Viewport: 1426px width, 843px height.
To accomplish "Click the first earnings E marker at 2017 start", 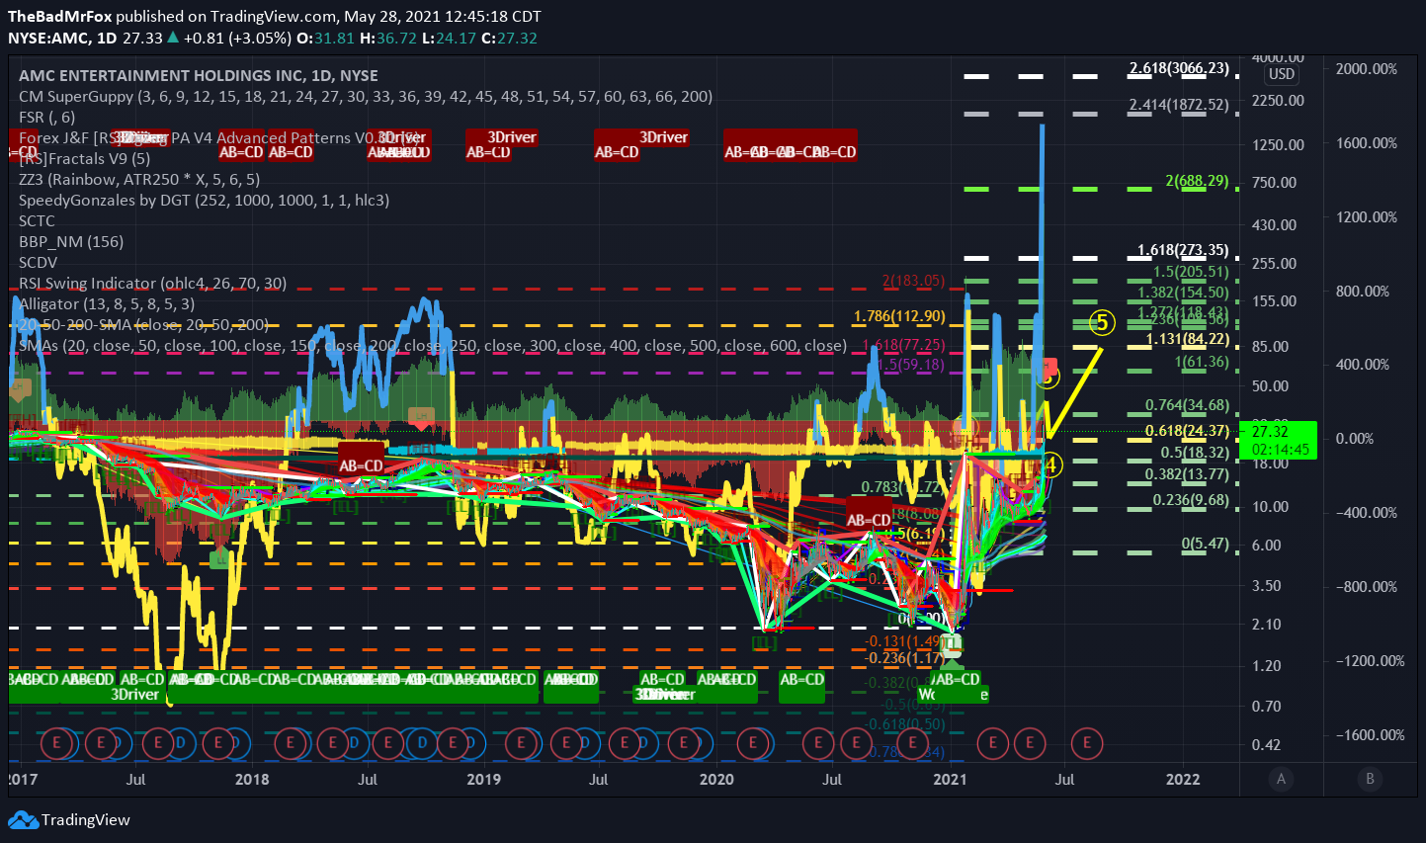I will click(x=57, y=742).
